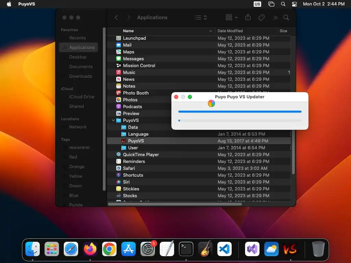Open Launchpad from the Dock

52,249
